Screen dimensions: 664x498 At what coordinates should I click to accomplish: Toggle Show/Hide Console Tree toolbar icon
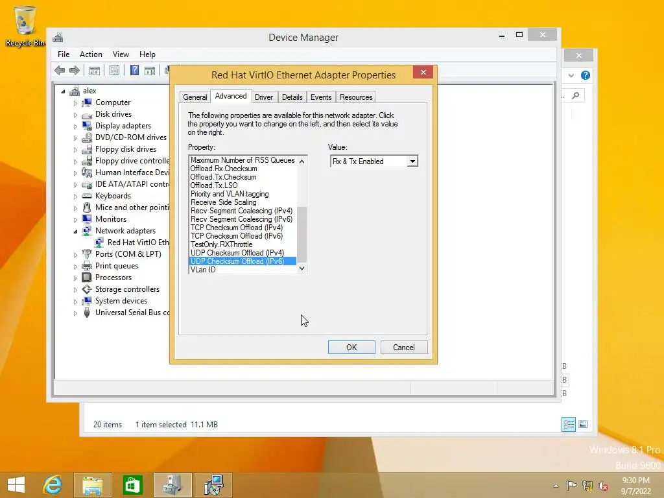[x=95, y=70]
